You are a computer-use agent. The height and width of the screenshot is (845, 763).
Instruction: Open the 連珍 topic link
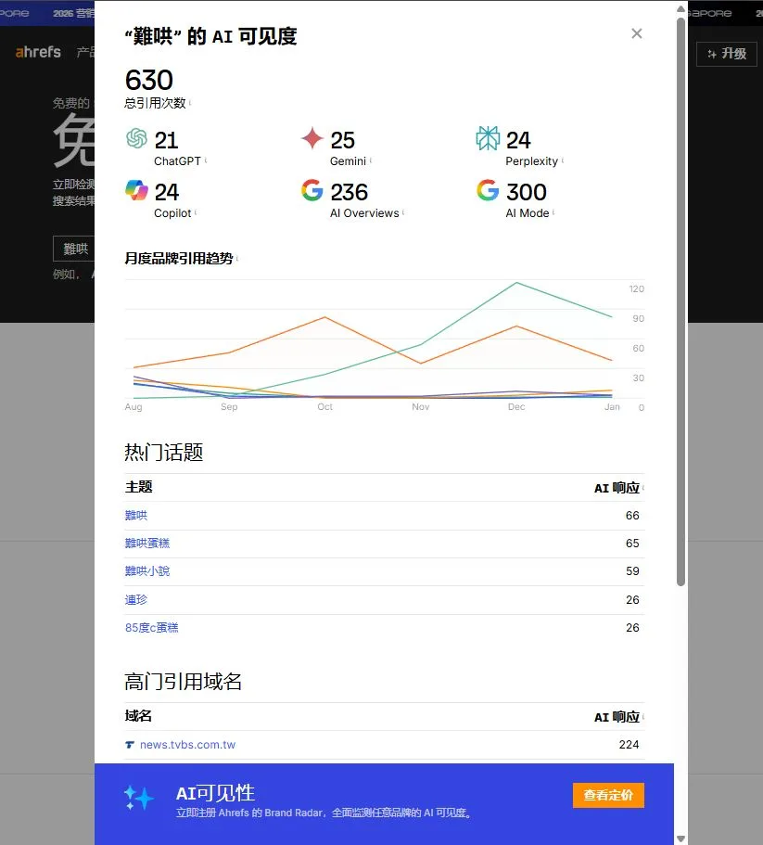pos(136,600)
